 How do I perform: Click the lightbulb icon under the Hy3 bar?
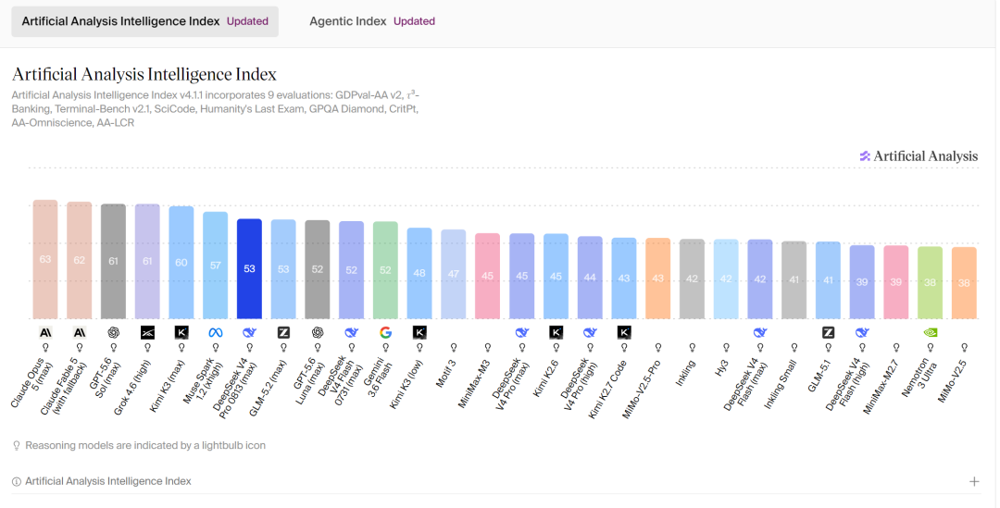tap(726, 348)
